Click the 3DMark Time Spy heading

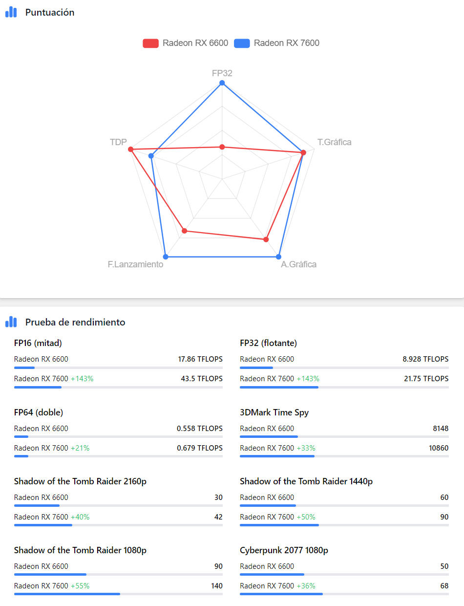pos(274,412)
